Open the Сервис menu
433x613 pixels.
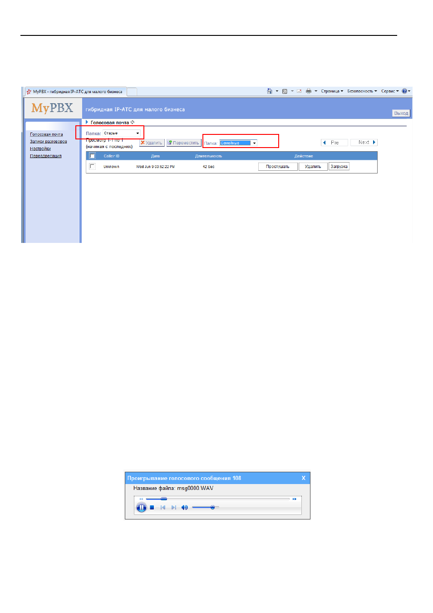tap(390, 91)
